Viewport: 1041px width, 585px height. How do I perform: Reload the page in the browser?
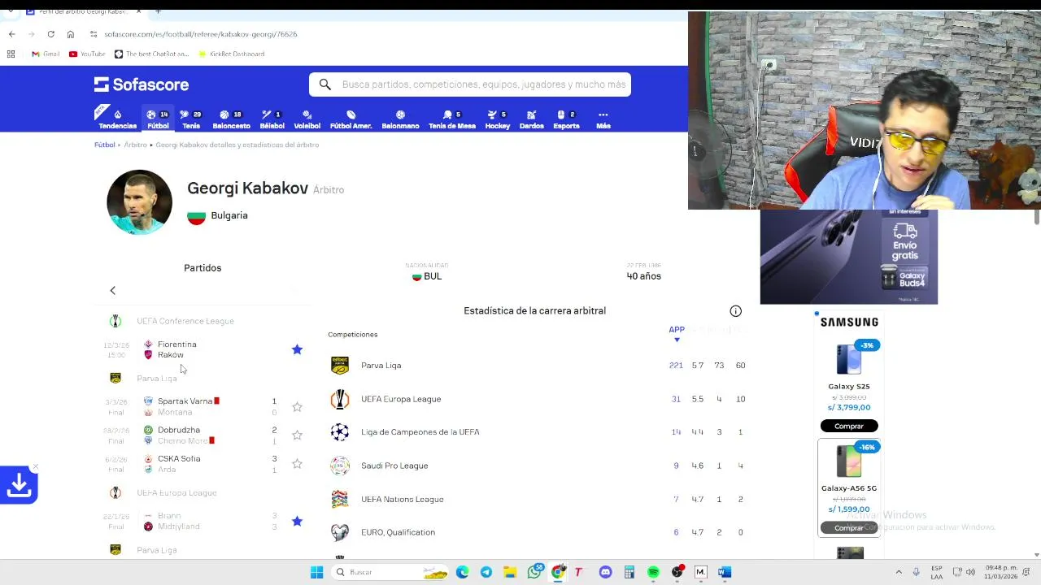coord(50,34)
